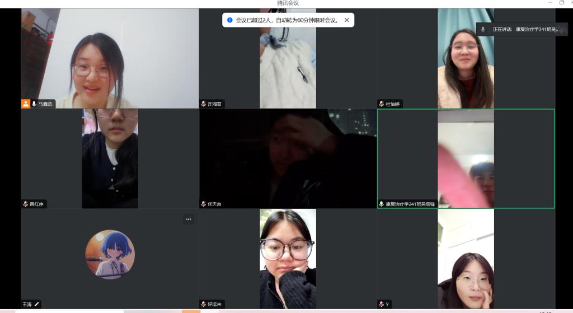The height and width of the screenshot is (313, 573).
Task: Click the blue info icon in notification
Action: (x=229, y=20)
